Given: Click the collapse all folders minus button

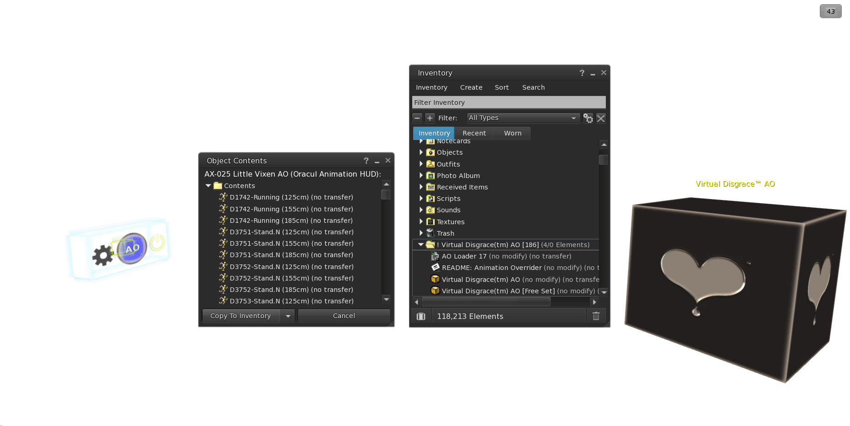Looking at the screenshot, I should click(x=417, y=118).
